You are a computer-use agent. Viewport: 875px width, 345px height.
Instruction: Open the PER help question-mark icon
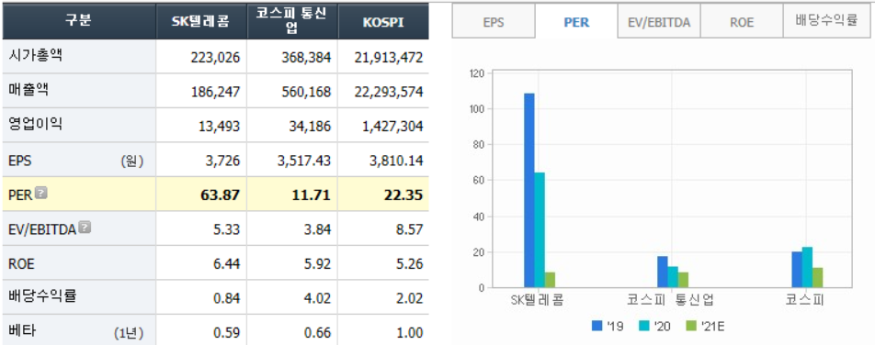pyautogui.click(x=41, y=193)
